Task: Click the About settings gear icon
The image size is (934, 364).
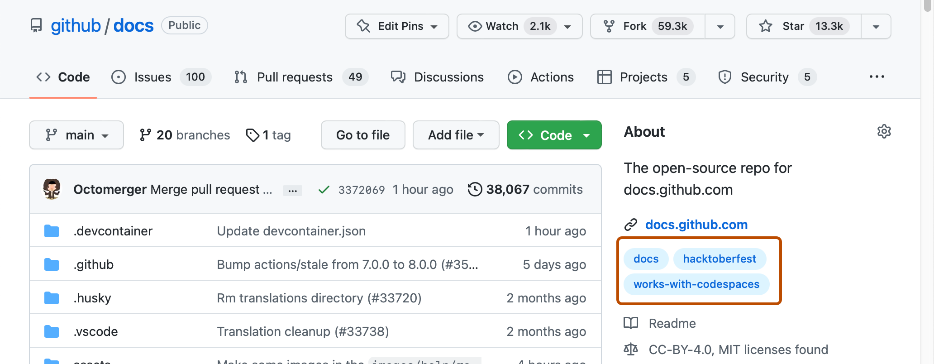Action: pyautogui.click(x=884, y=132)
